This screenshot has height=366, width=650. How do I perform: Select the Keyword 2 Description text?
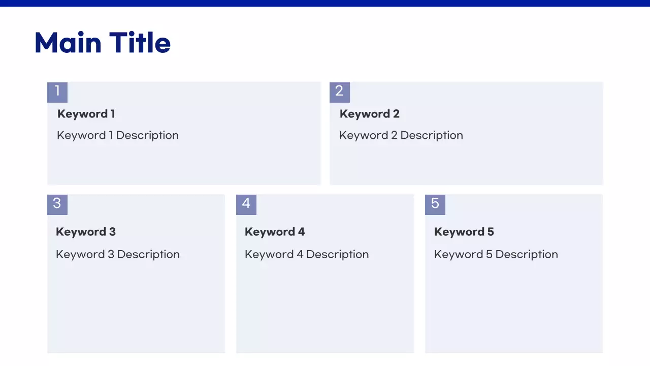coord(401,135)
